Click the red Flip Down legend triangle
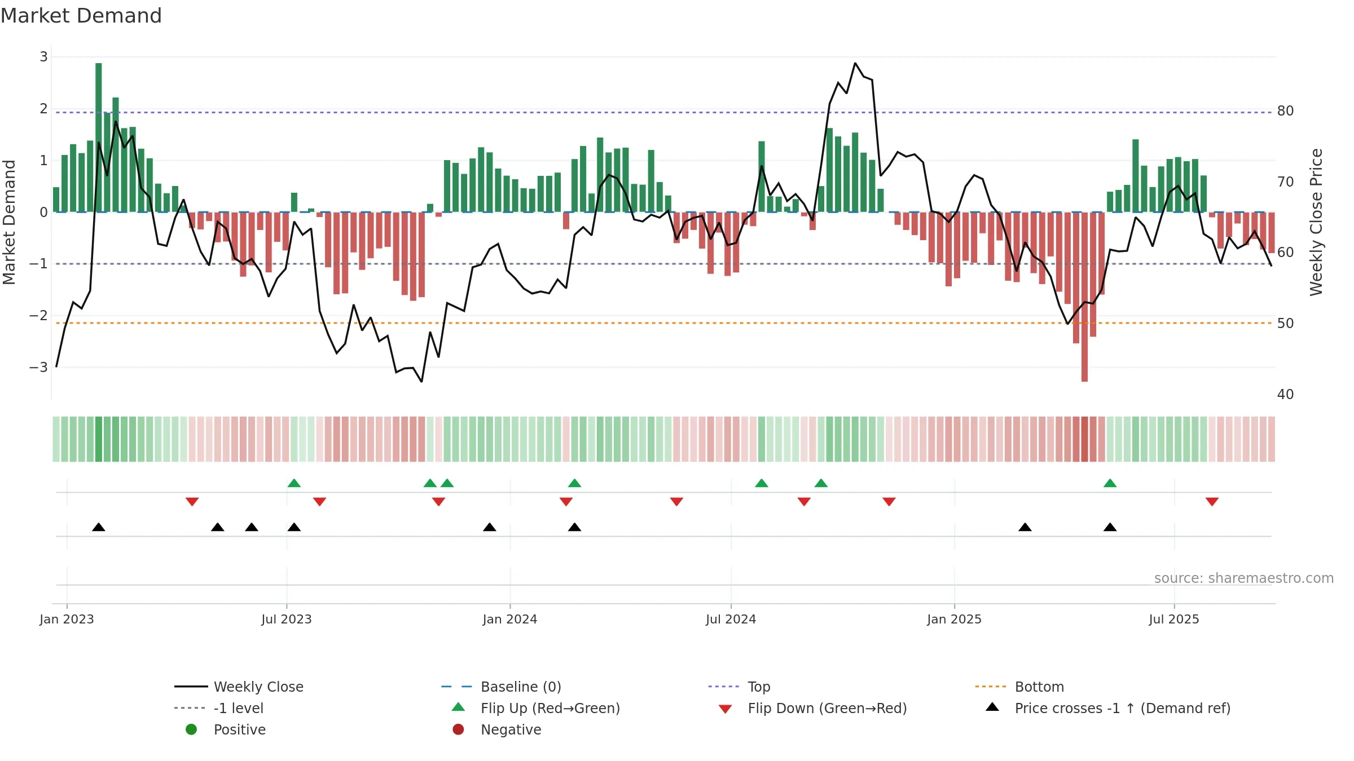The image size is (1354, 761). coord(726,709)
